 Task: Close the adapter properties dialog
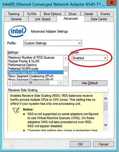[x=112, y=3]
